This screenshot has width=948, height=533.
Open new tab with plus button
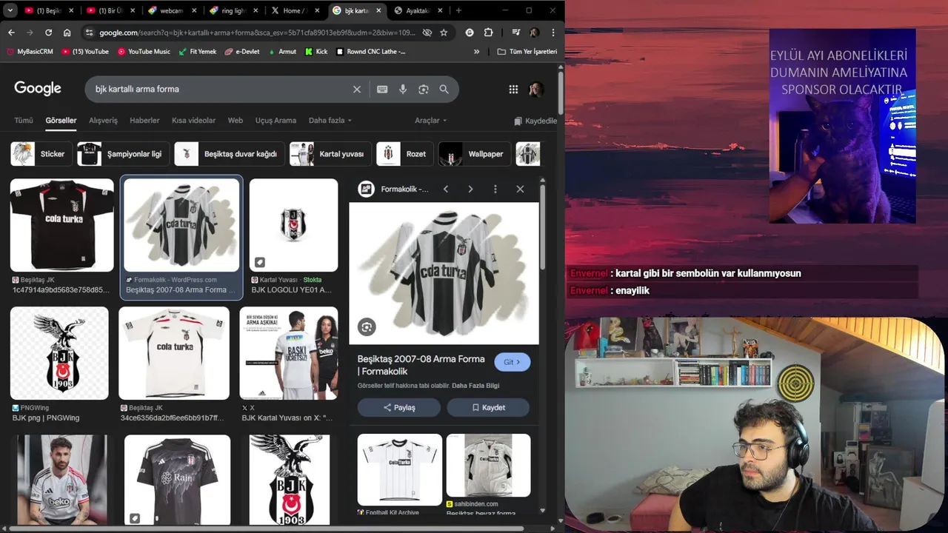point(458,10)
